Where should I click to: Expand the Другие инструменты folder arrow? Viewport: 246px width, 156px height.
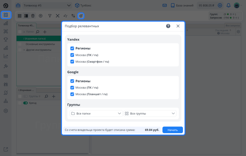[x=24, y=50]
